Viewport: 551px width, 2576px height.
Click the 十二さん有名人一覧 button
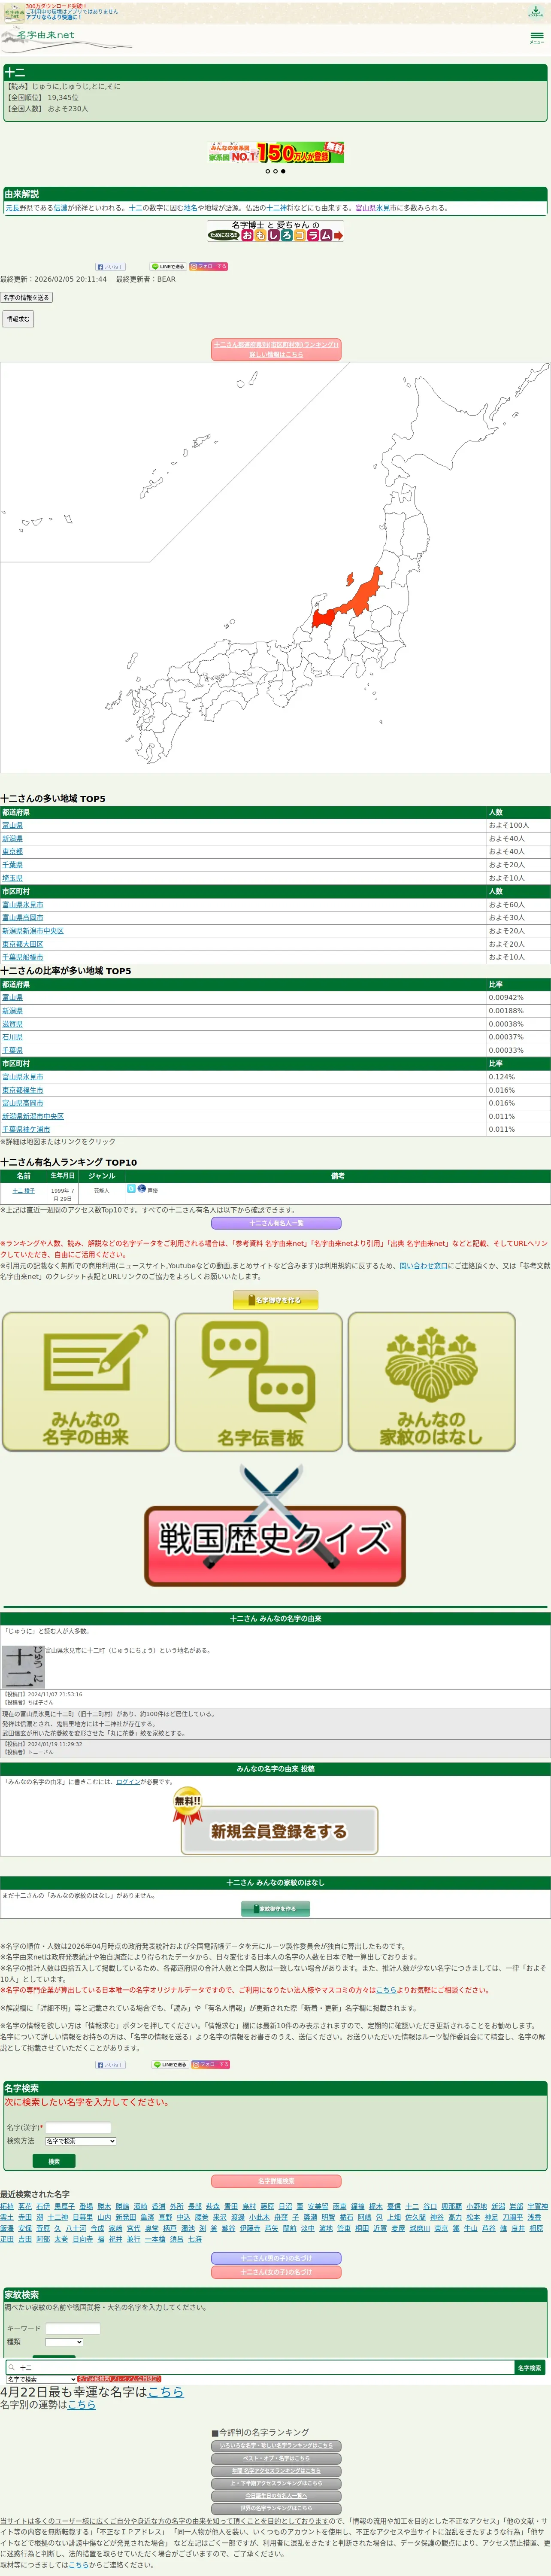coord(276,1223)
